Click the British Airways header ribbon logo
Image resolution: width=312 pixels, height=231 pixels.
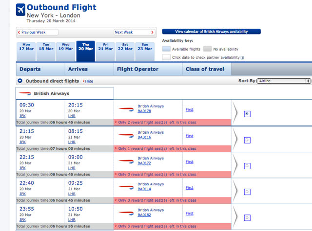coord(25,93)
